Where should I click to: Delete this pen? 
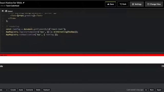point(38,90)
